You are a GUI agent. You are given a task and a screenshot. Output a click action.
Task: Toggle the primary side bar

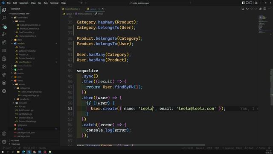click(244, 3)
